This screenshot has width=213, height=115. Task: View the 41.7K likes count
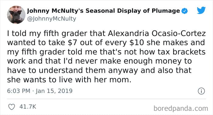pos(28,107)
